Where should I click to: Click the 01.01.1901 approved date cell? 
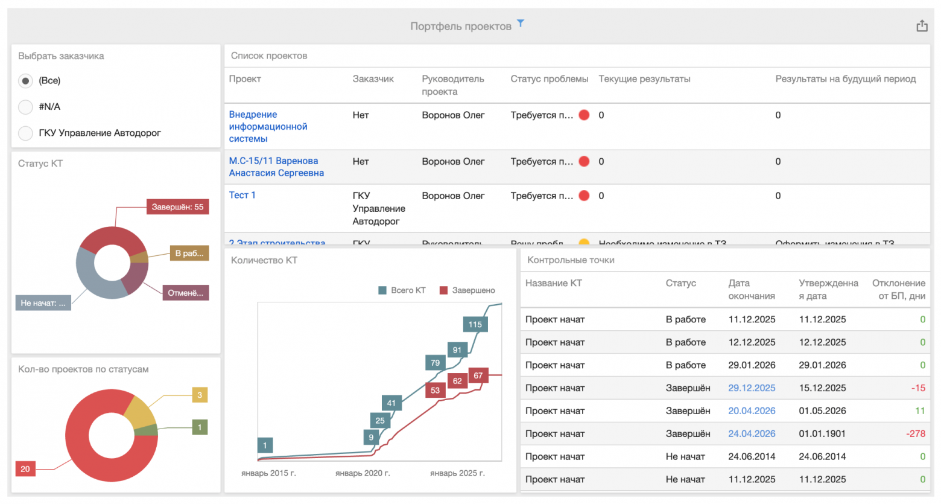coord(822,434)
